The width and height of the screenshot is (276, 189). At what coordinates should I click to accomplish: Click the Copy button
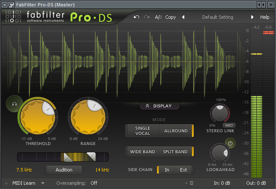pos(171,17)
